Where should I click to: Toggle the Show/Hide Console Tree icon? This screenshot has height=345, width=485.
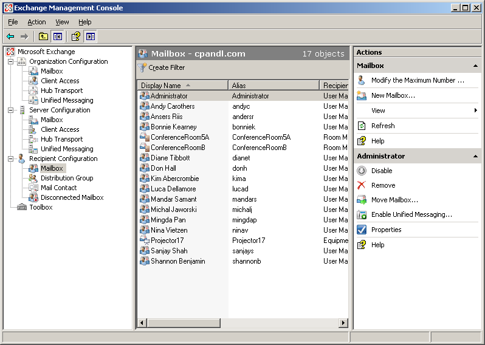58,36
